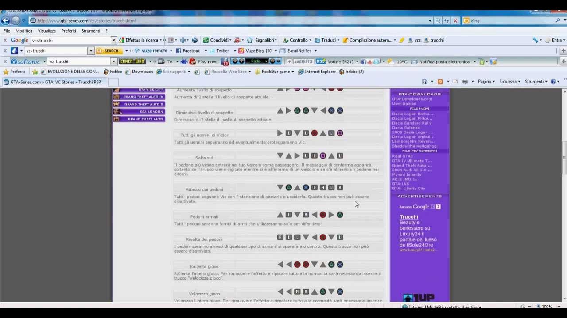This screenshot has width=567, height=318.
Task: Click Grand Theft Auto III sidebar banner
Action: point(139,97)
